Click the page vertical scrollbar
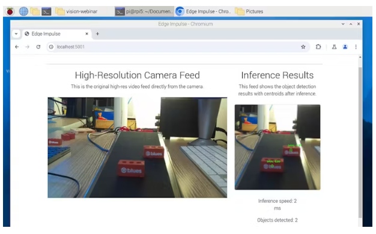Viewport: 376px width, 234px height. point(360,142)
